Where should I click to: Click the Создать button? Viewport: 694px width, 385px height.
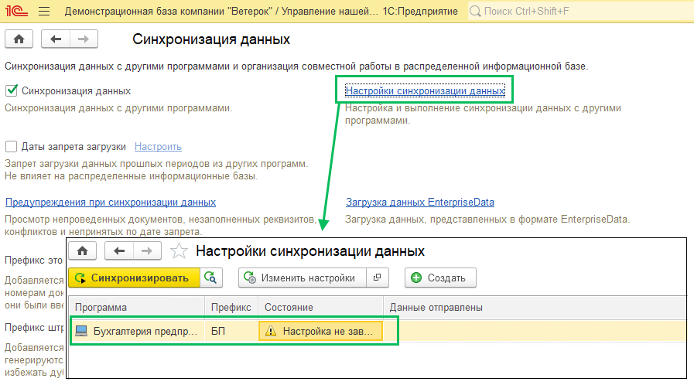click(440, 278)
